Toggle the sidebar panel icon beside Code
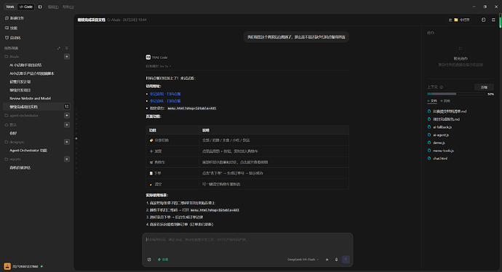Screen dimensions: 502x272 (x=40, y=7)
